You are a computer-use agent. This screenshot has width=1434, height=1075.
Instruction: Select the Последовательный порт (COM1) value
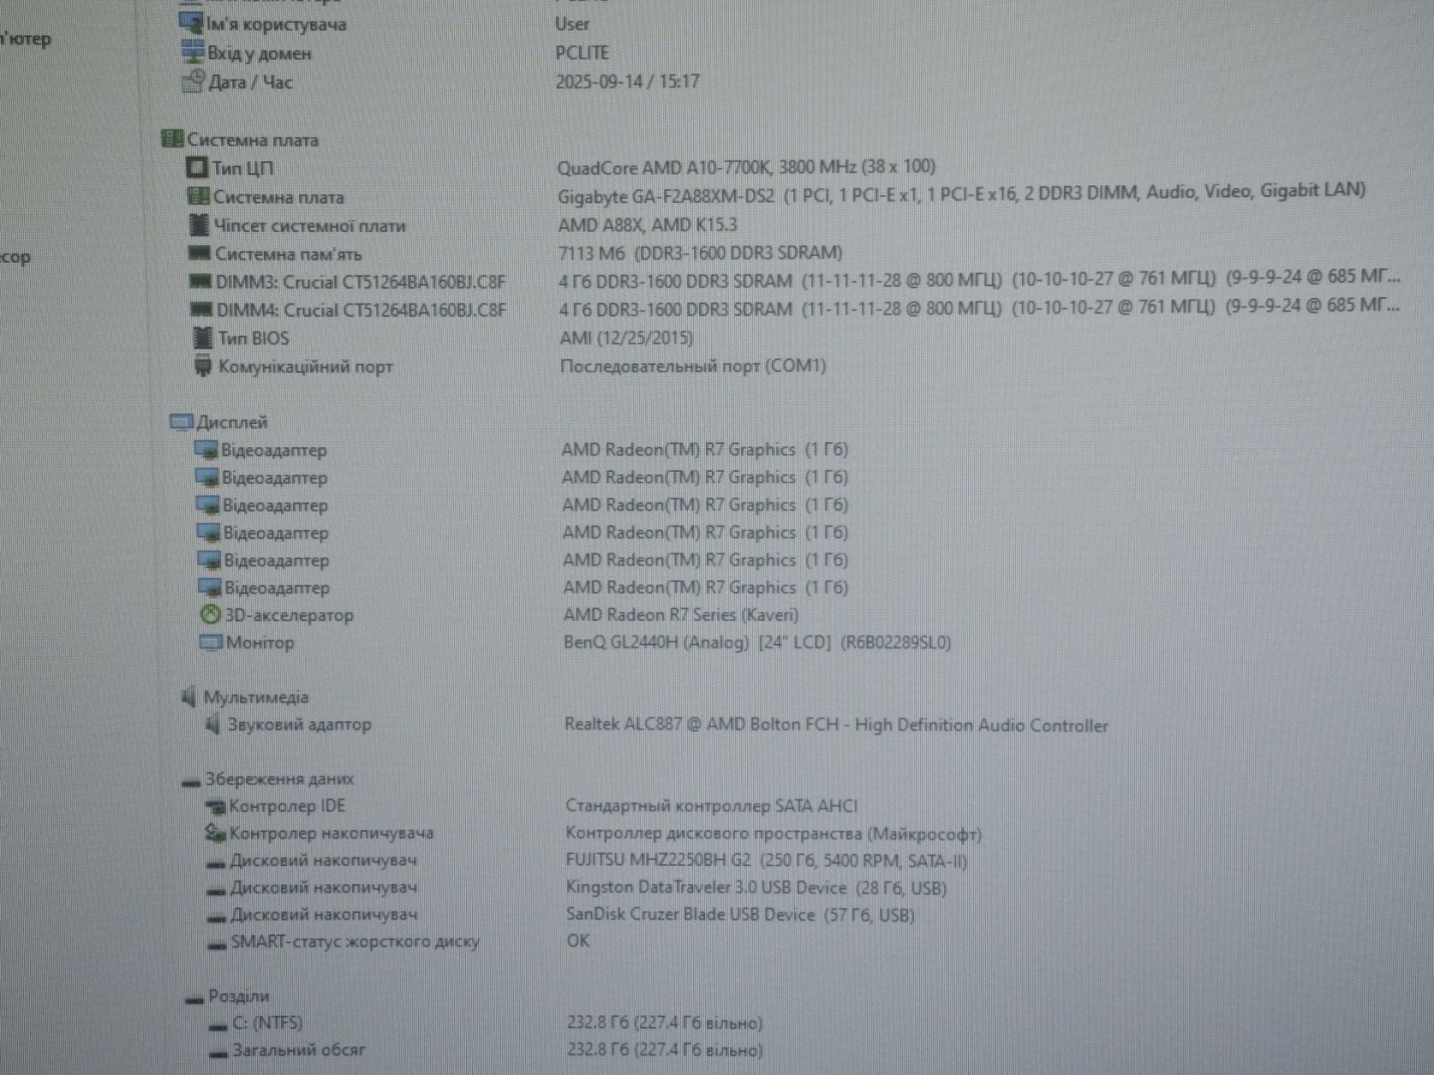tap(693, 365)
